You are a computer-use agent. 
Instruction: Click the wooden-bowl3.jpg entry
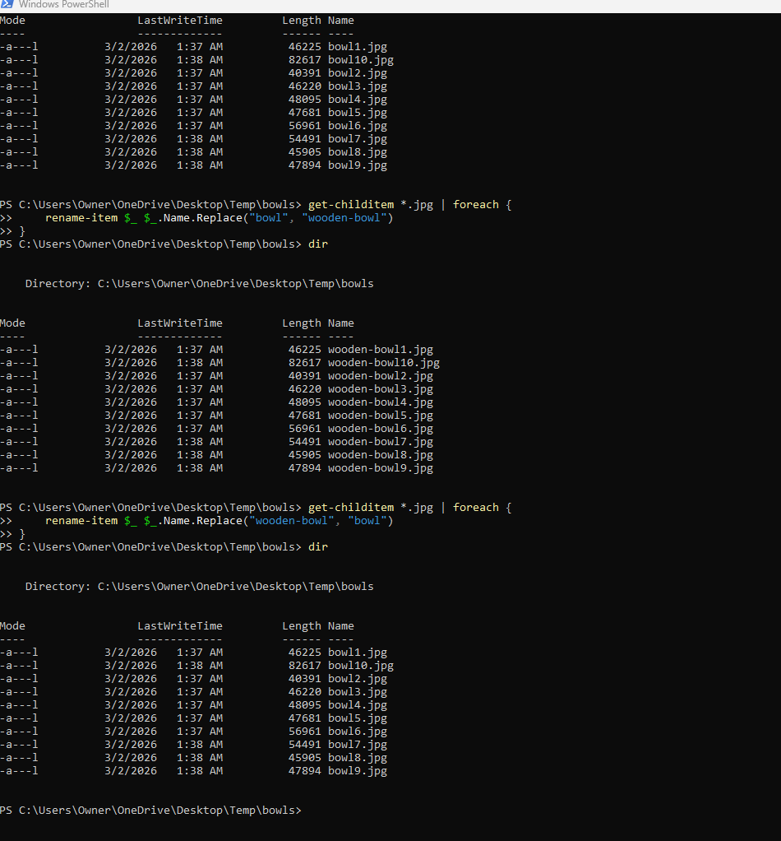point(380,389)
